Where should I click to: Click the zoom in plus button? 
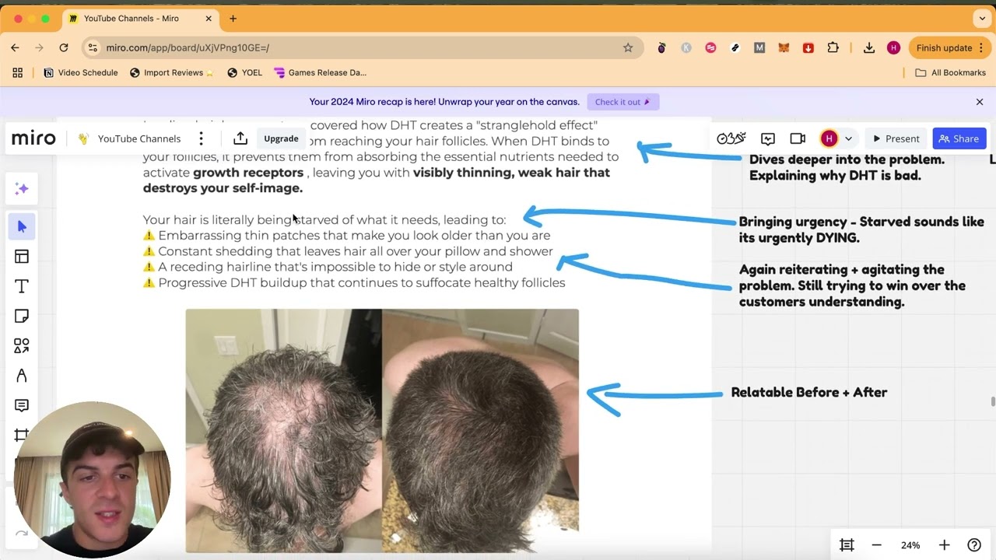[x=944, y=545]
